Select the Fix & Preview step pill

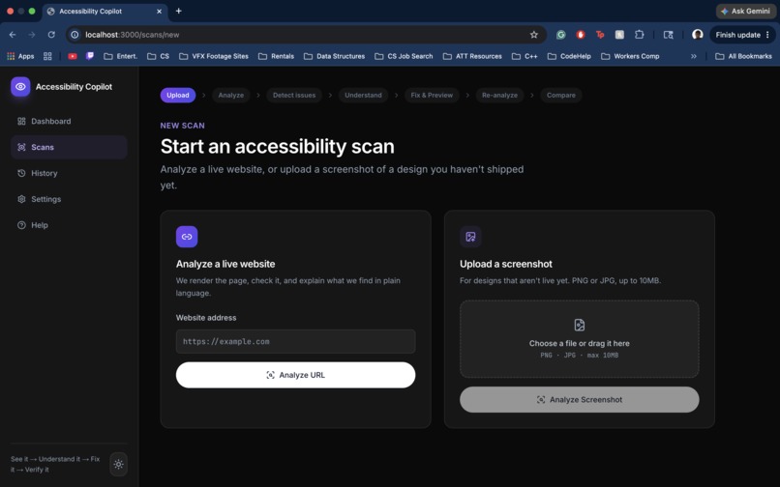pyautogui.click(x=432, y=95)
